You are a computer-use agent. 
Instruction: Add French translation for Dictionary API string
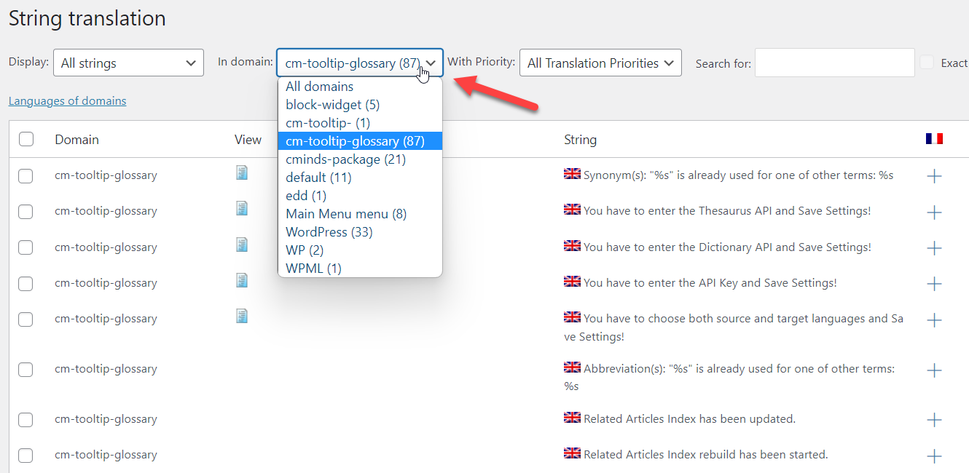(x=934, y=248)
